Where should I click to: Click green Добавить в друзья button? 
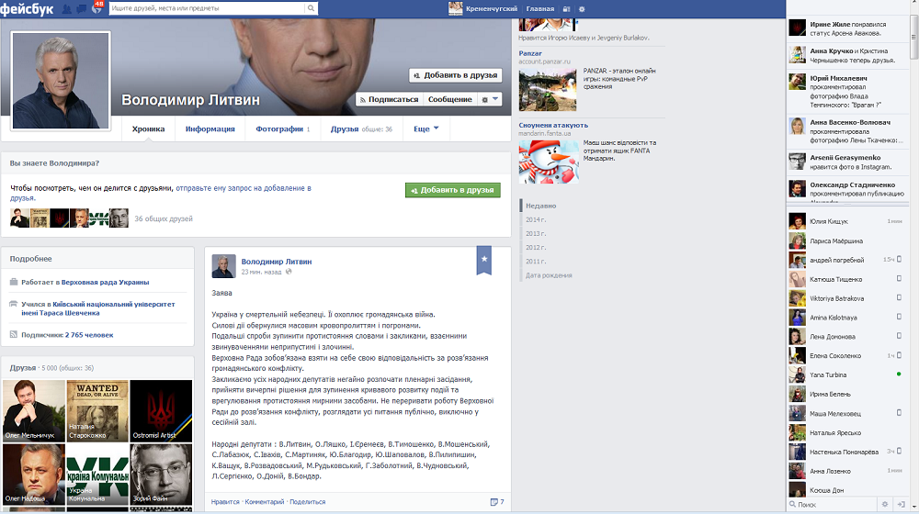pyautogui.click(x=452, y=190)
